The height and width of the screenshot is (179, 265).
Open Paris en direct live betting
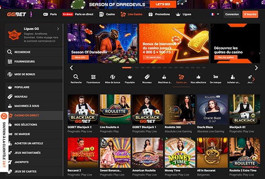78,14
